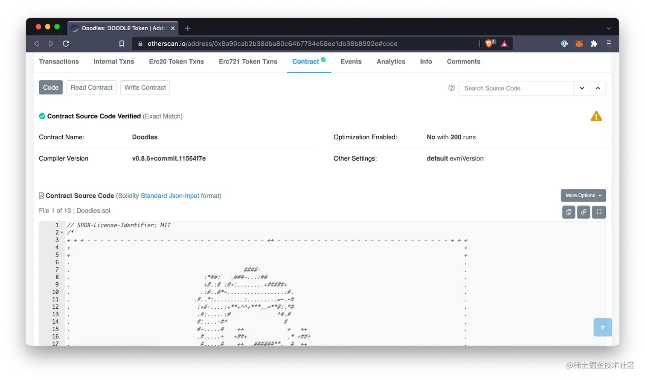Switch to the Internal Txns tab
The height and width of the screenshot is (380, 645).
[x=114, y=61]
